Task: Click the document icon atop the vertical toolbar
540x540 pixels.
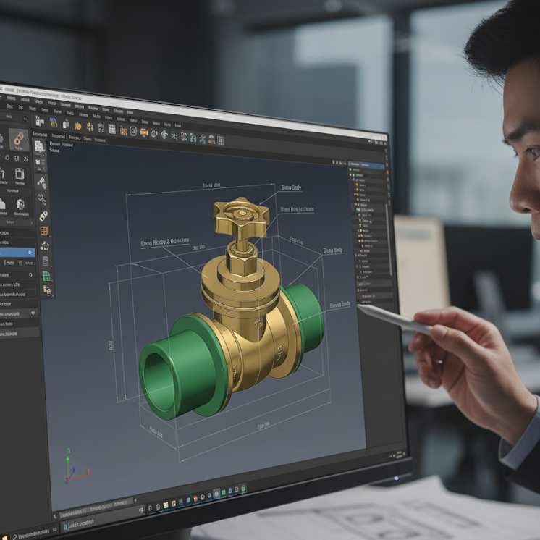Action: (39, 147)
